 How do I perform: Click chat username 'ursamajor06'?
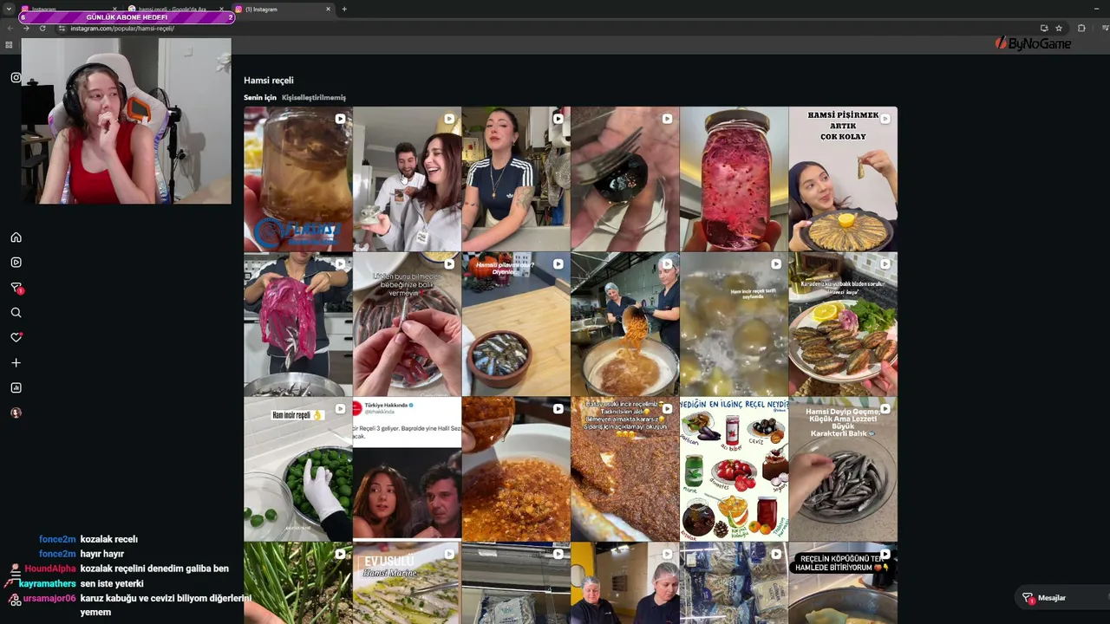tap(49, 598)
